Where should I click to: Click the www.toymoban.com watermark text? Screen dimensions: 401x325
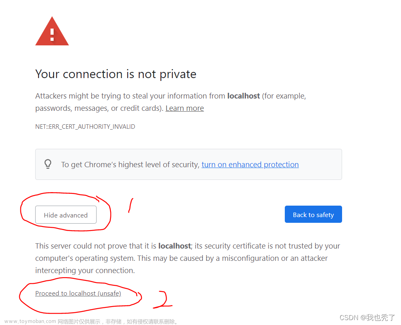[x=30, y=321]
